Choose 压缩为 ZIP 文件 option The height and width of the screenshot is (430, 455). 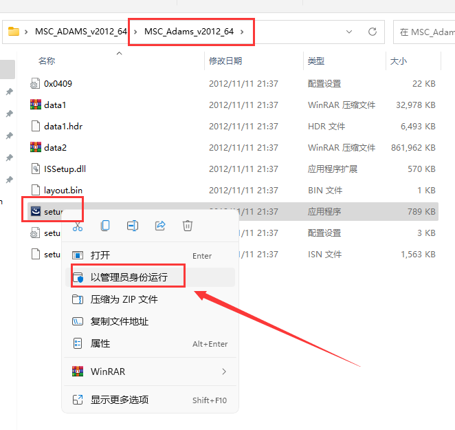point(150,299)
